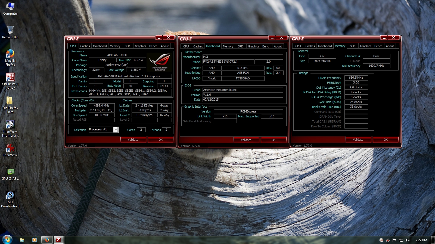Click the NB Frequency 1499.7 MHz value
435x244 pixels.
[377, 66]
